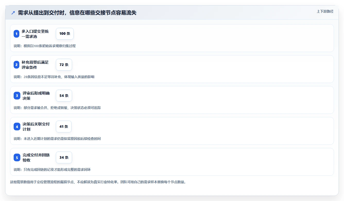Select the "72 条" count chip
This screenshot has height=201, width=344.
(x=64, y=65)
